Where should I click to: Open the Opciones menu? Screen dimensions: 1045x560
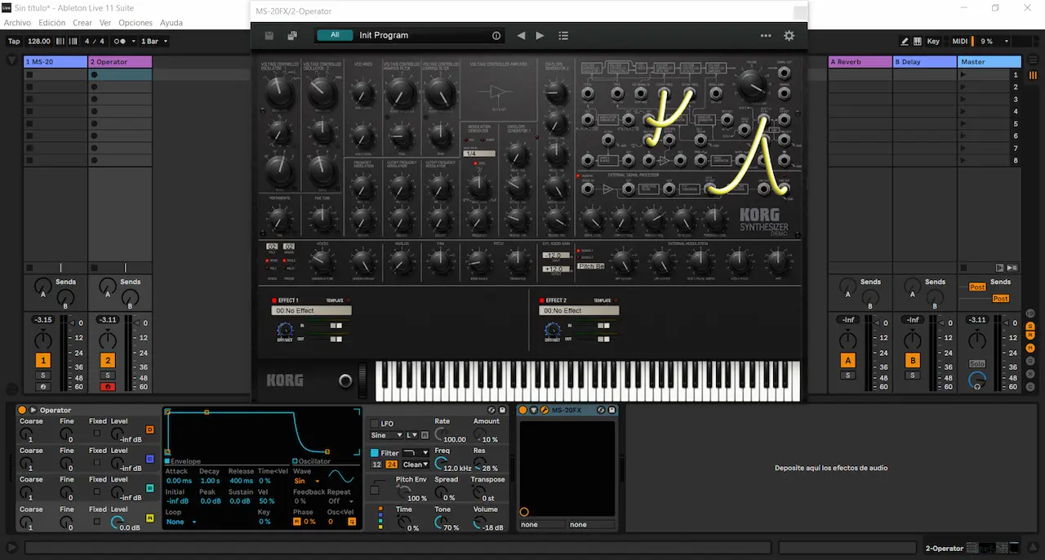tap(136, 23)
